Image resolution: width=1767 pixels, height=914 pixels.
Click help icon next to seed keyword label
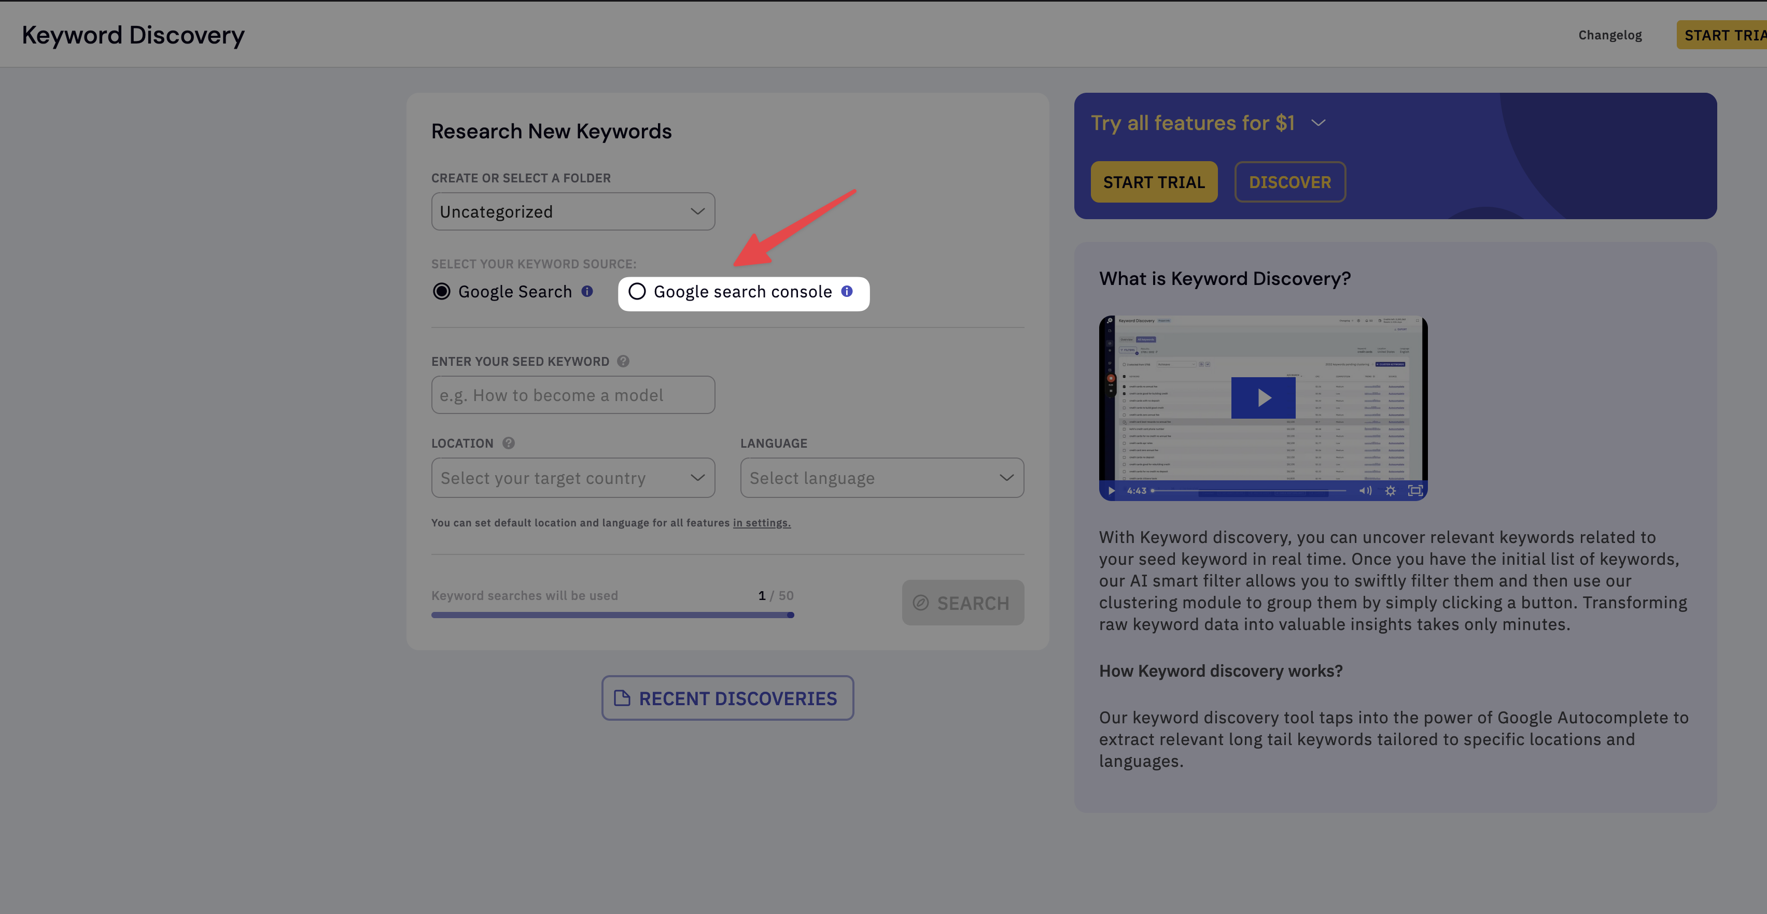(623, 361)
